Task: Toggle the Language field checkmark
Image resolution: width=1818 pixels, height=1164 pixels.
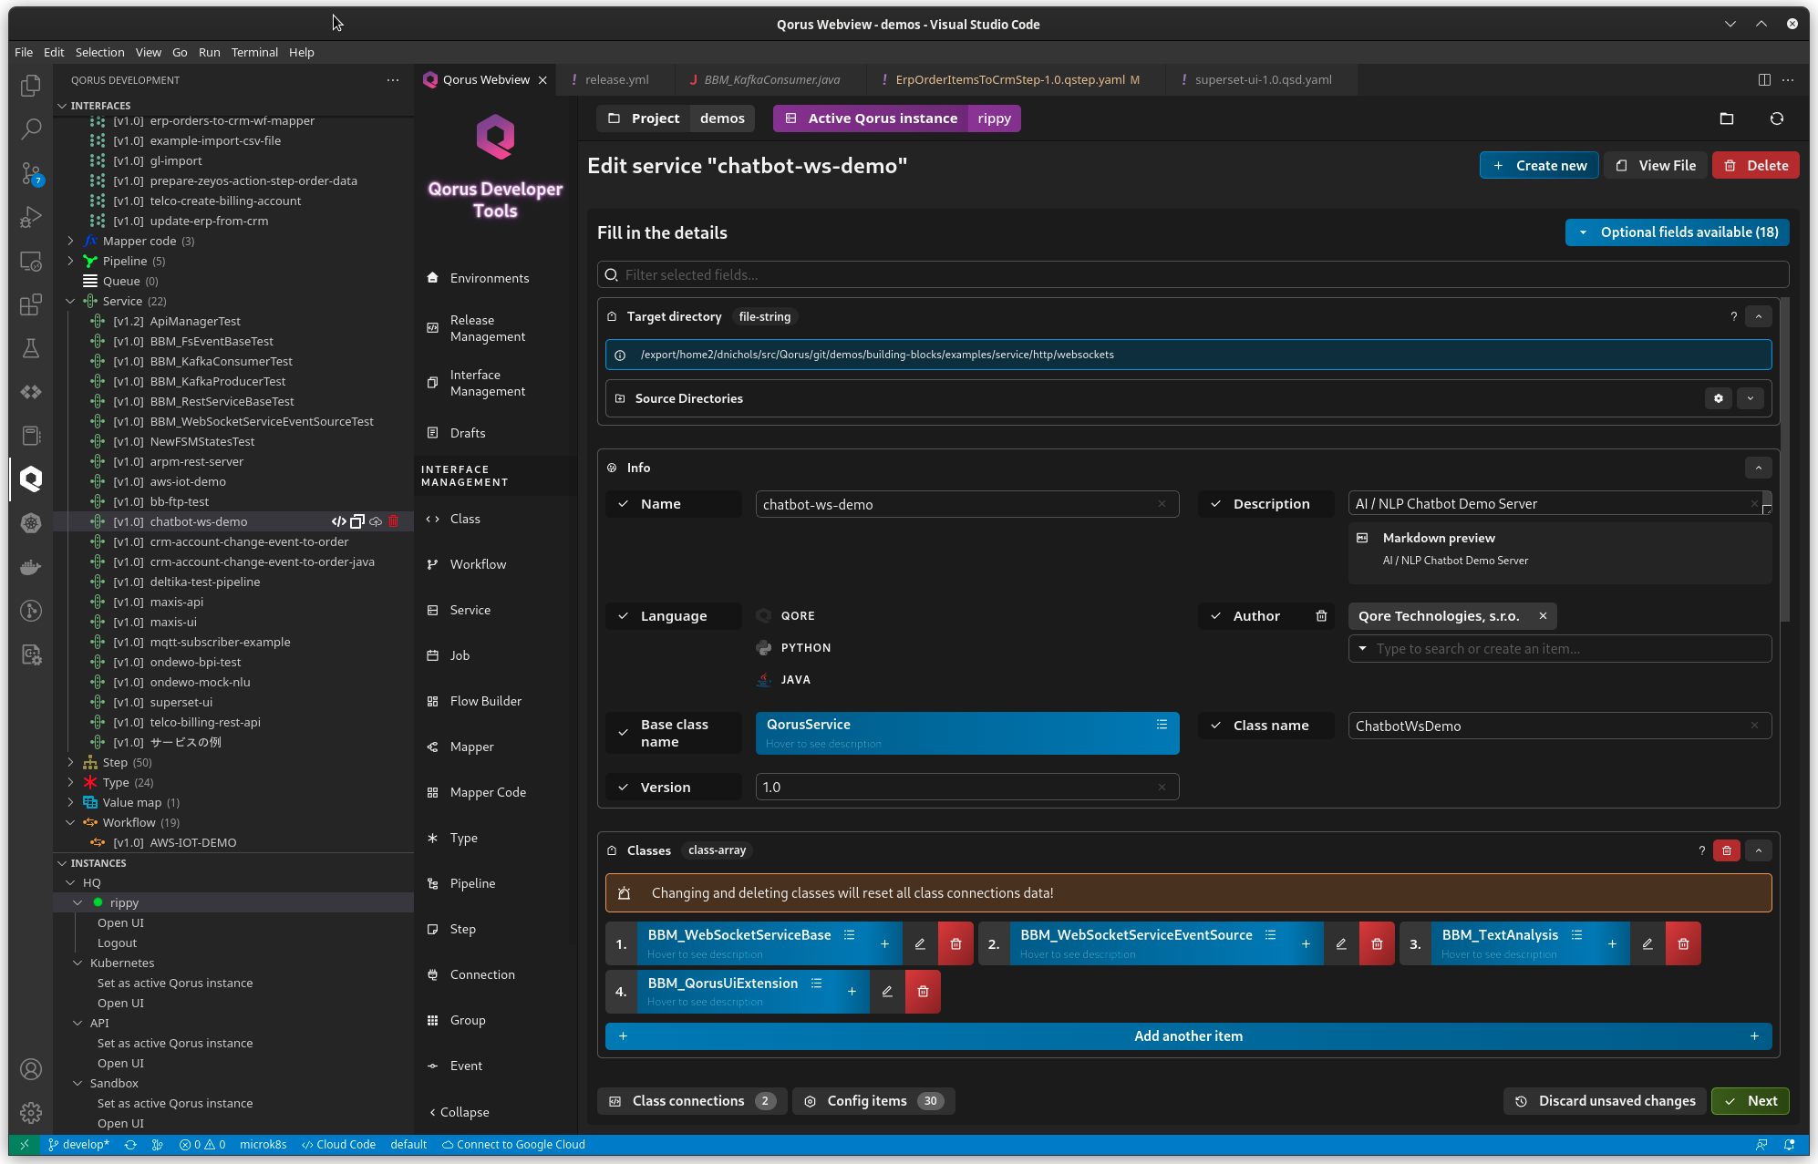Action: (623, 616)
